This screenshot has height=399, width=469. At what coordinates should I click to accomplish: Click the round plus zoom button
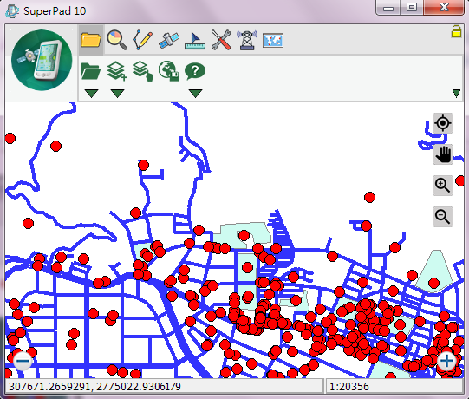pyautogui.click(x=446, y=361)
